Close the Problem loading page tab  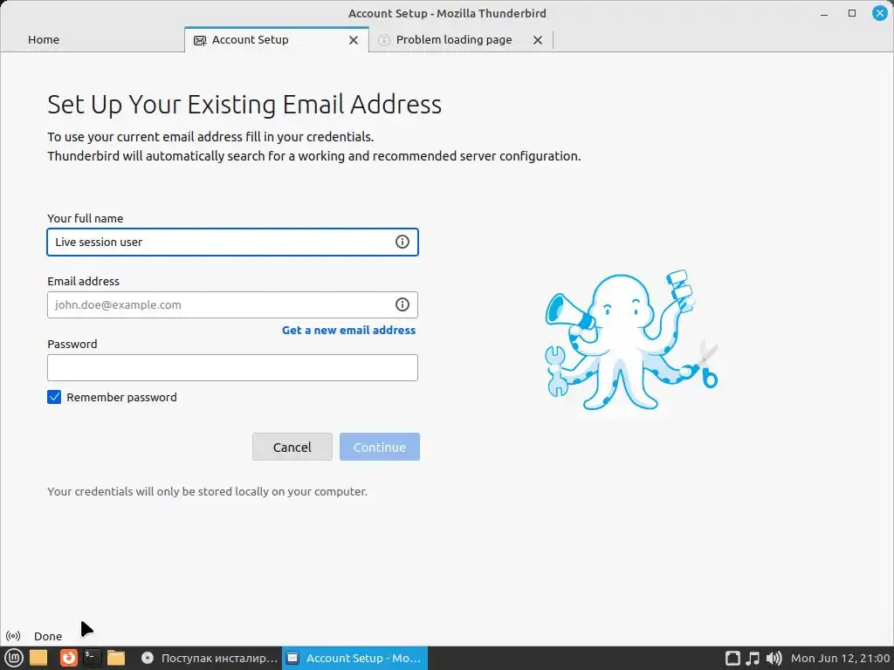(x=538, y=40)
